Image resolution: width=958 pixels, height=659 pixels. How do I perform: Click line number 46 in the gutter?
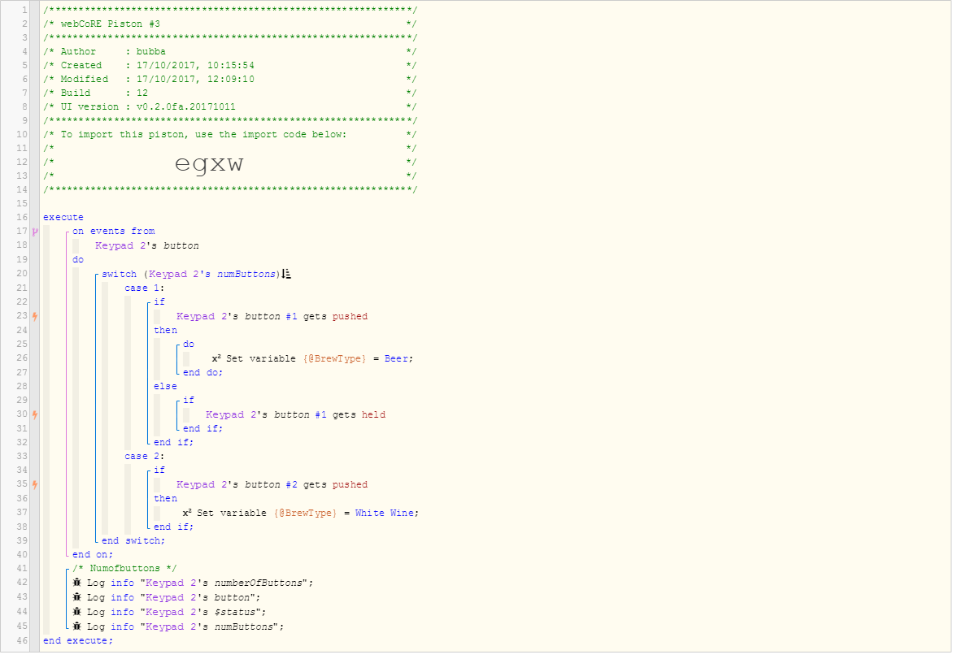[x=21, y=640]
